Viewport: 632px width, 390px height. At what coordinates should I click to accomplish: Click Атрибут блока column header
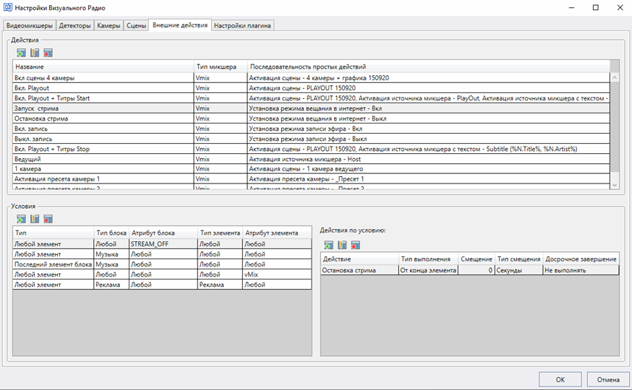[x=163, y=233]
